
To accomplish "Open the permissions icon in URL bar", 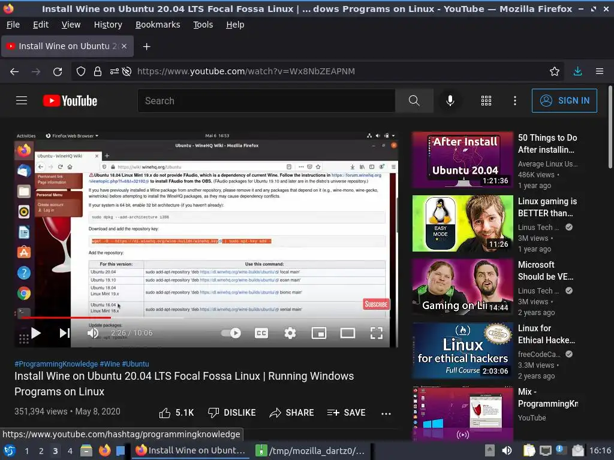I will 115,71.
